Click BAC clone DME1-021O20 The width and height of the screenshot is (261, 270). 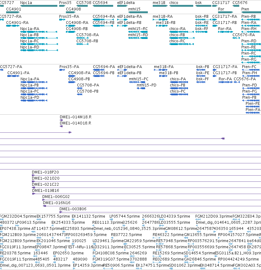tap(46, 178)
